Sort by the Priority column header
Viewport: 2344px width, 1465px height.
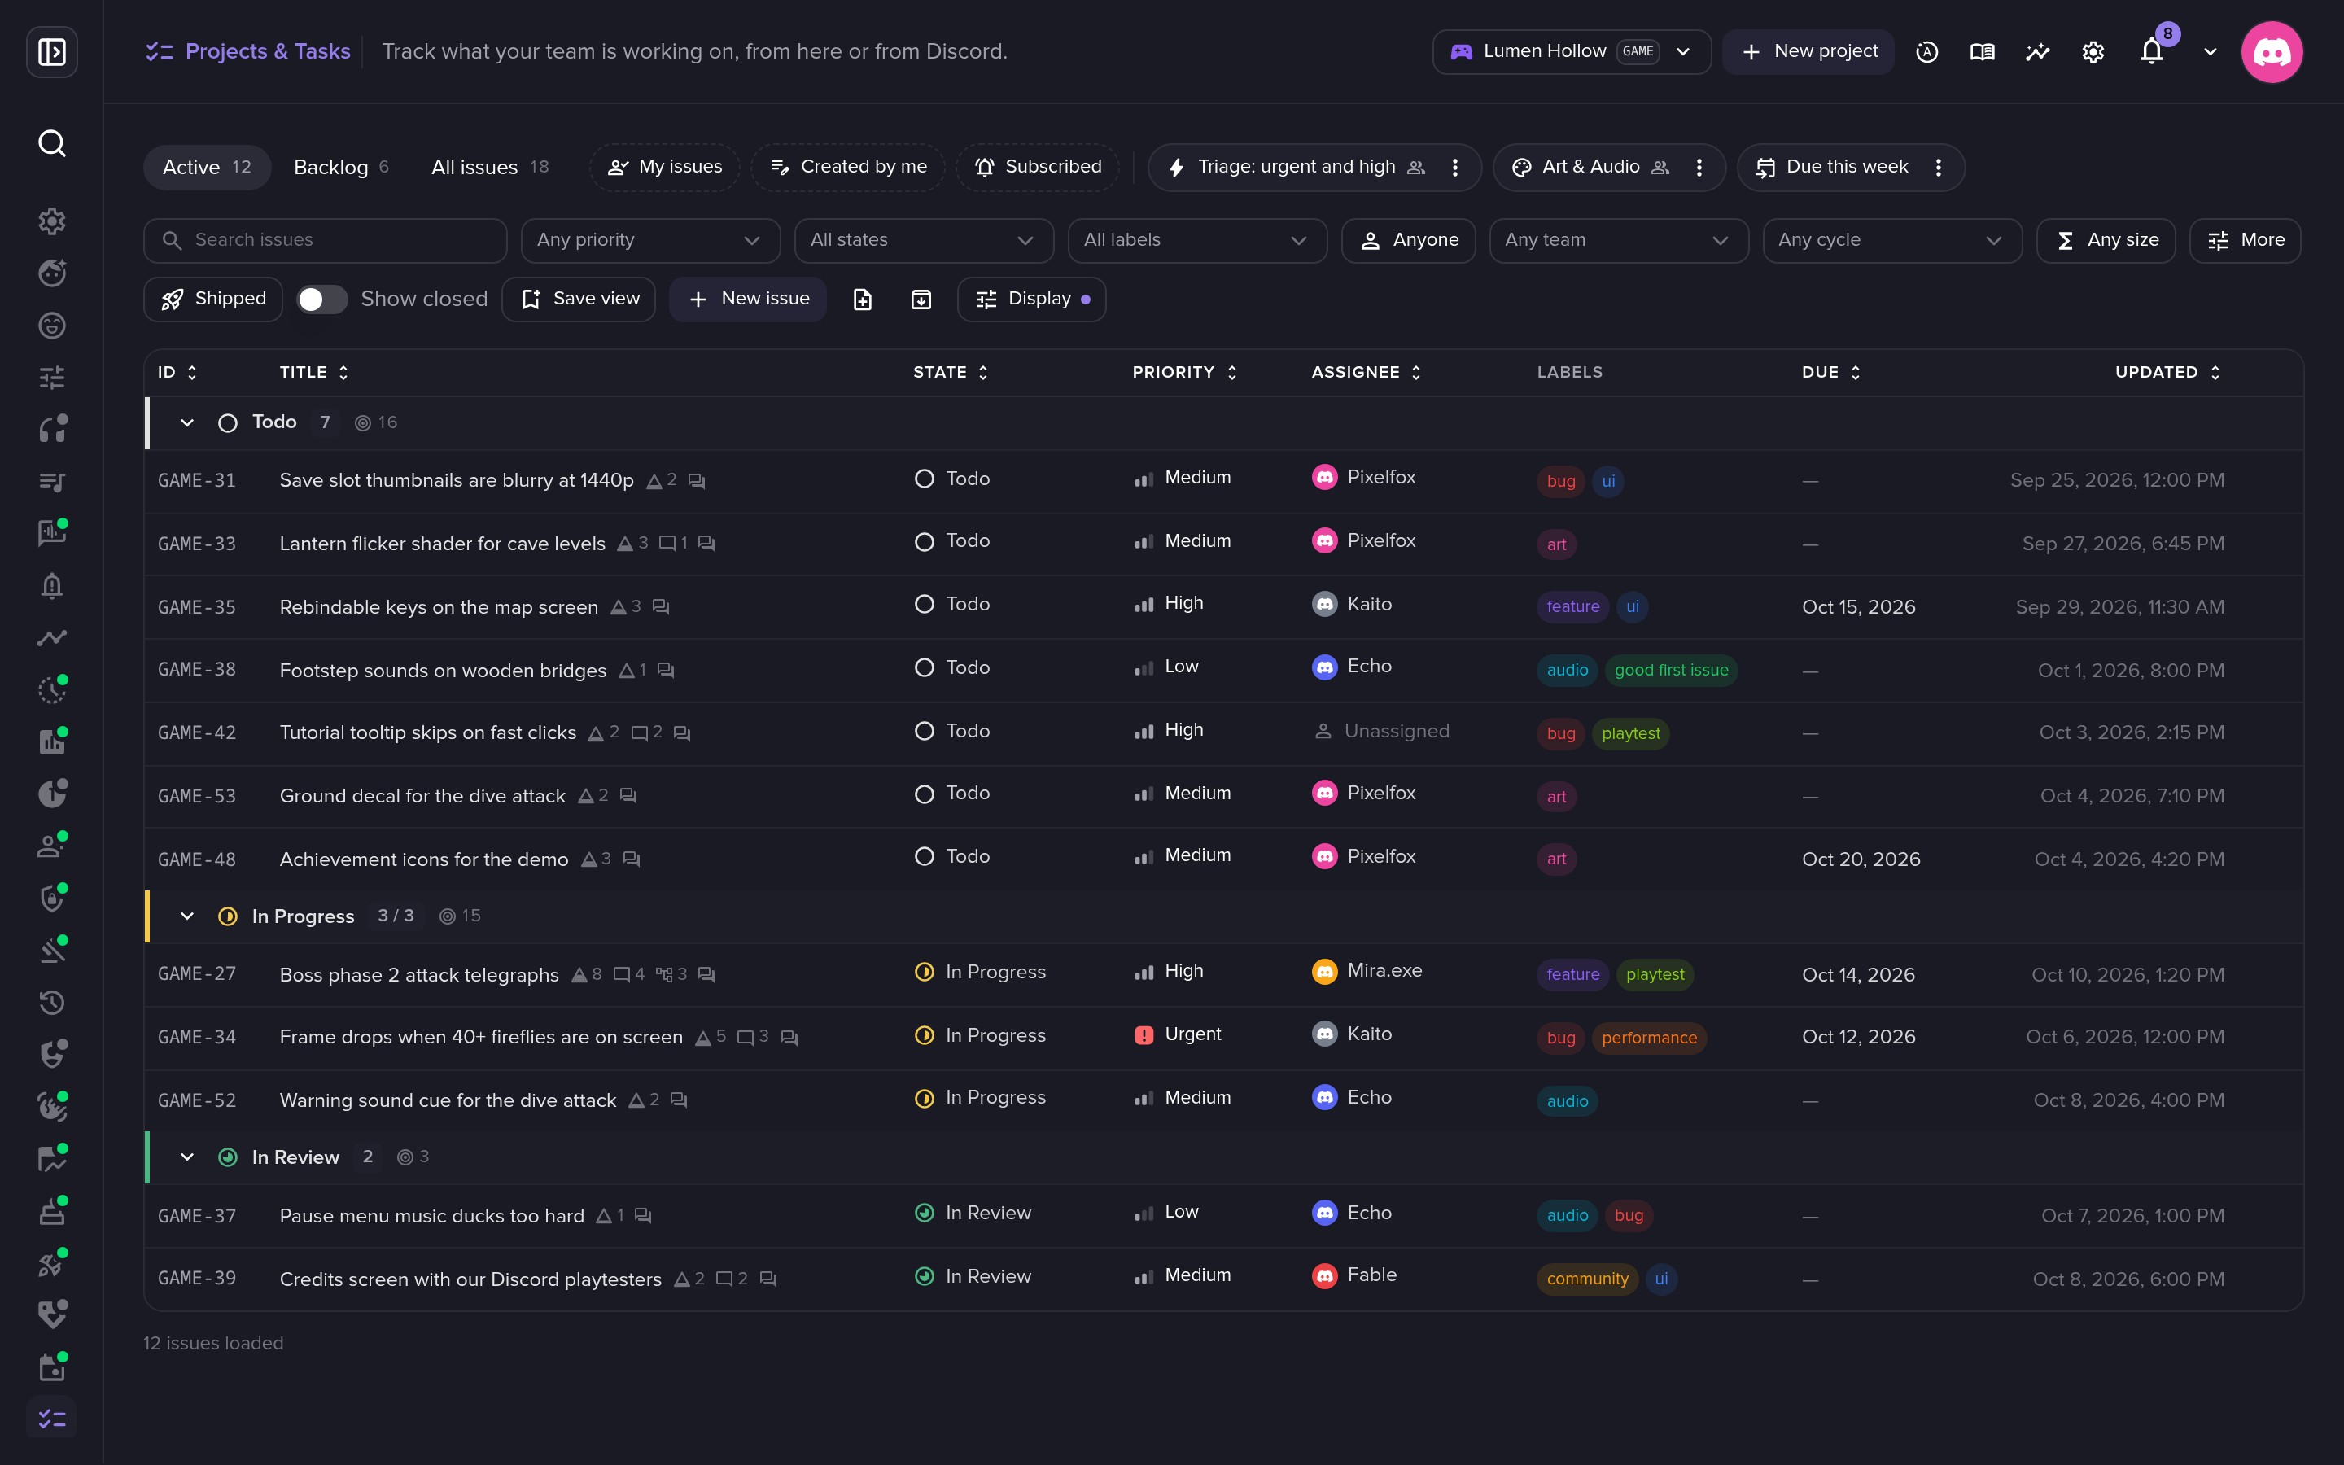point(1184,373)
